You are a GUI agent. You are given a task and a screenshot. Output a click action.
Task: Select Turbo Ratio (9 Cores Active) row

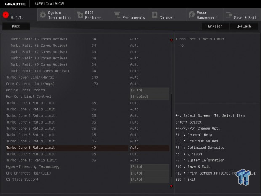pos(88,64)
